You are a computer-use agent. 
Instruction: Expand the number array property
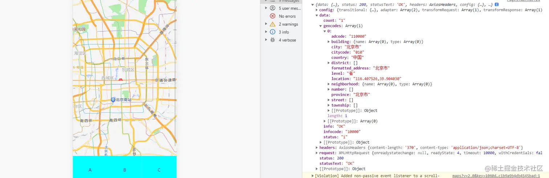tap(329, 89)
